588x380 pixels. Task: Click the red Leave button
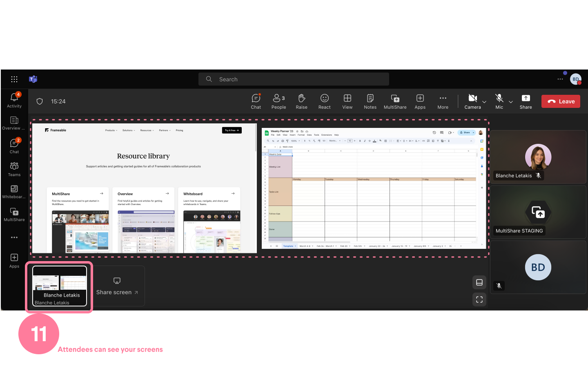point(561,101)
